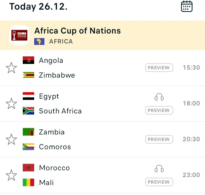
Task: Click the South Africa flag icon
Action: coord(28,111)
